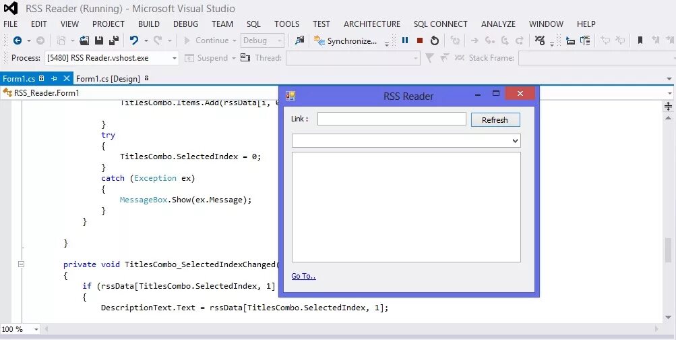Toggle a bookmark with bookmark icon

click(640, 40)
